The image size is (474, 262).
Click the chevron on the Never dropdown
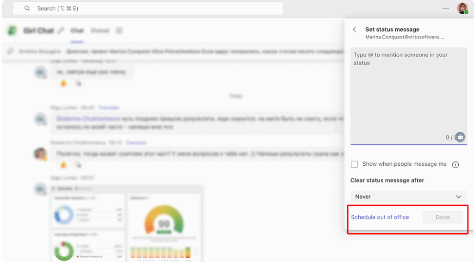click(458, 197)
